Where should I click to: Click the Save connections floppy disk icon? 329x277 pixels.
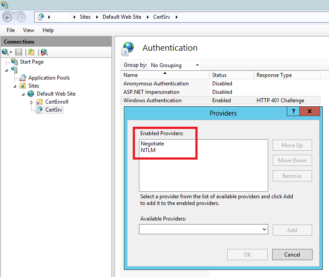tap(19, 52)
